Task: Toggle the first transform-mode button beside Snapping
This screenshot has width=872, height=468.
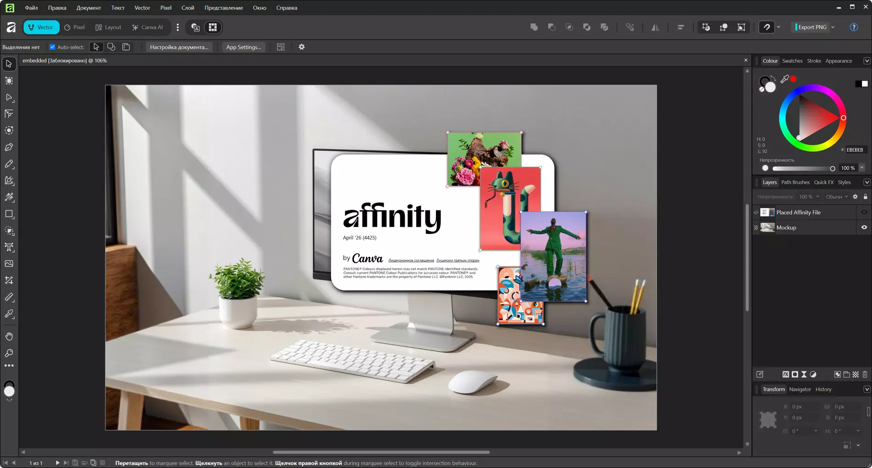Action: click(706, 27)
